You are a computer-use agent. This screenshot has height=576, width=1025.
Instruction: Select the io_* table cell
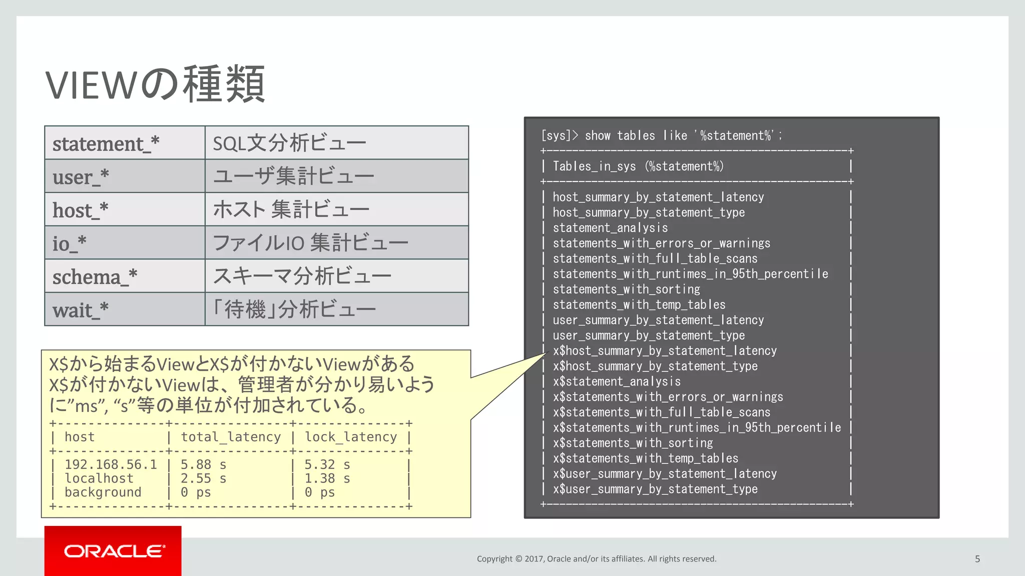(125, 242)
